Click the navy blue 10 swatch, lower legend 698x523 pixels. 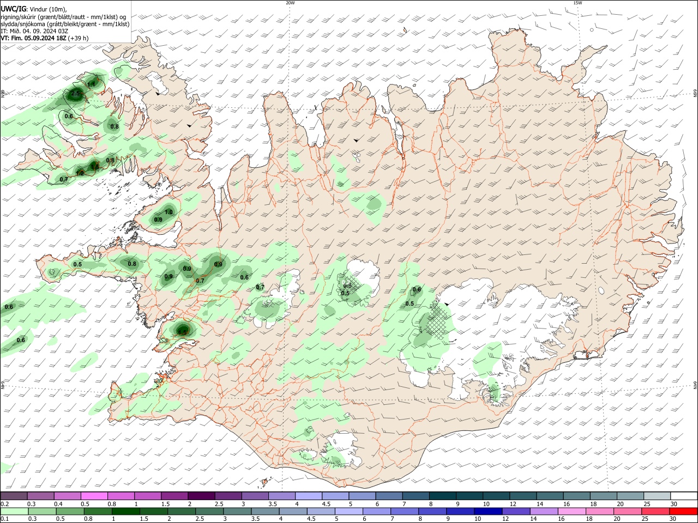pyautogui.click(x=487, y=511)
